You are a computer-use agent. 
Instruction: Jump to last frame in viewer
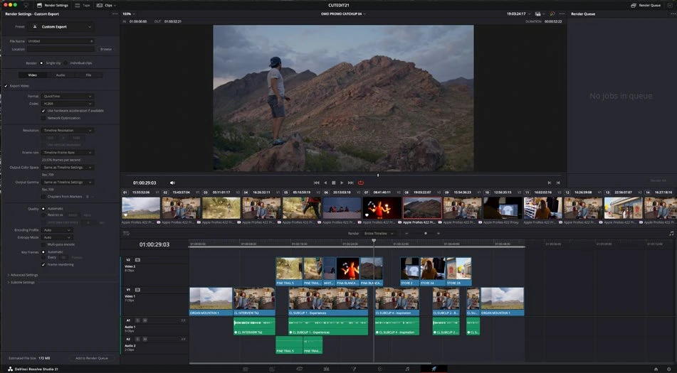pos(350,183)
